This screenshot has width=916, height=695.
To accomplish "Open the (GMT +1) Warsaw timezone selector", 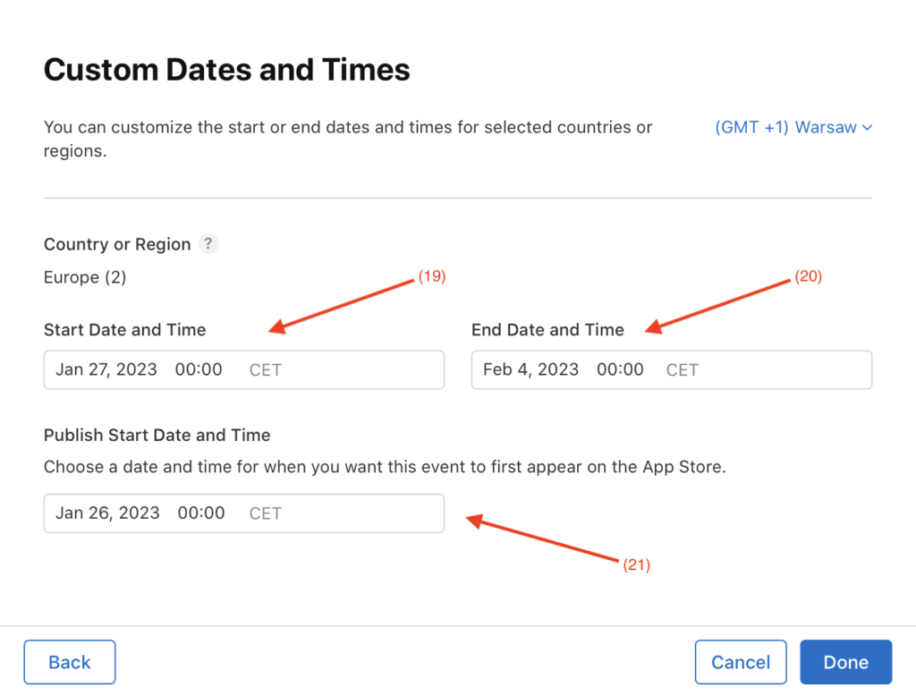I will pyautogui.click(x=785, y=127).
